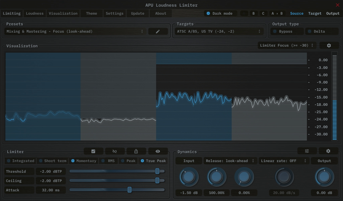Click the padlock icon in the Limiter panel

(136, 151)
